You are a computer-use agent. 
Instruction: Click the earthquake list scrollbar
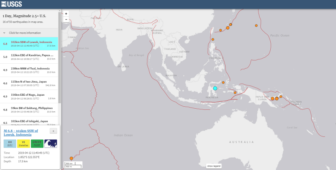60,57
